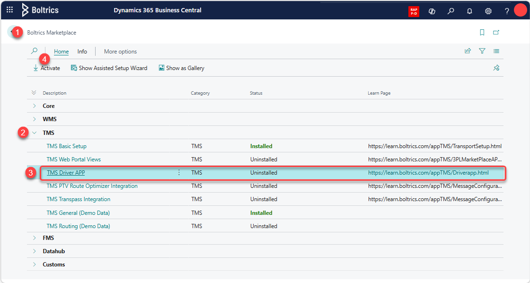Open the help question mark
The height and width of the screenshot is (283, 530).
[507, 11]
